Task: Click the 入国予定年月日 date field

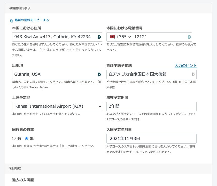Action: tap(151, 139)
